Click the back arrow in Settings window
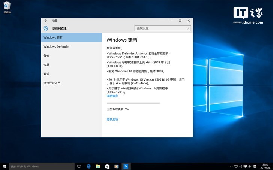Image resolution: width=273 pixels, height=170 pixels. pos(46,21)
